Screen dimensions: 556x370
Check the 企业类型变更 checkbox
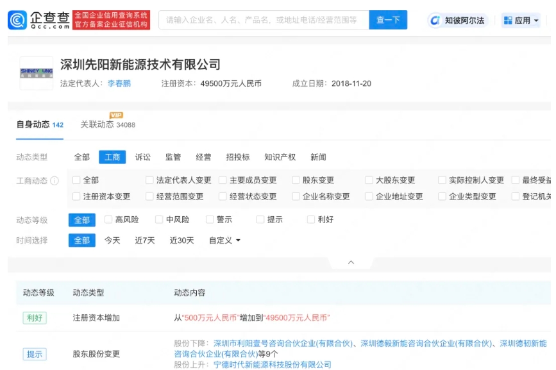pyautogui.click(x=442, y=196)
